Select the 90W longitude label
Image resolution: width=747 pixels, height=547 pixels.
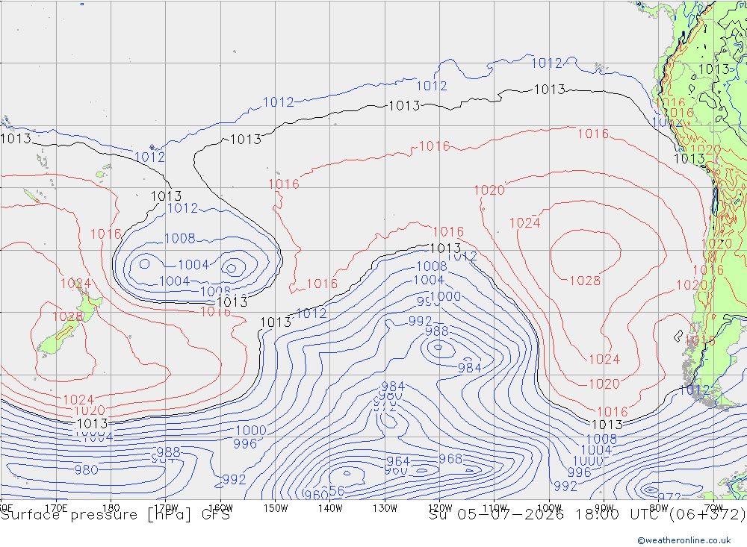(604, 508)
